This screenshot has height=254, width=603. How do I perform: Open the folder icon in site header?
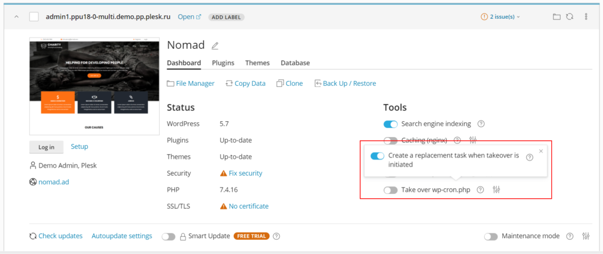[x=556, y=17]
